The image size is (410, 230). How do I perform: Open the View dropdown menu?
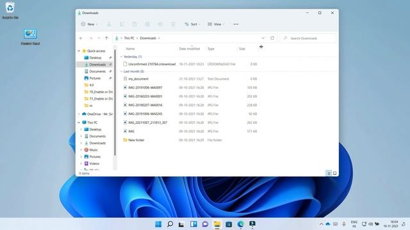(216, 24)
